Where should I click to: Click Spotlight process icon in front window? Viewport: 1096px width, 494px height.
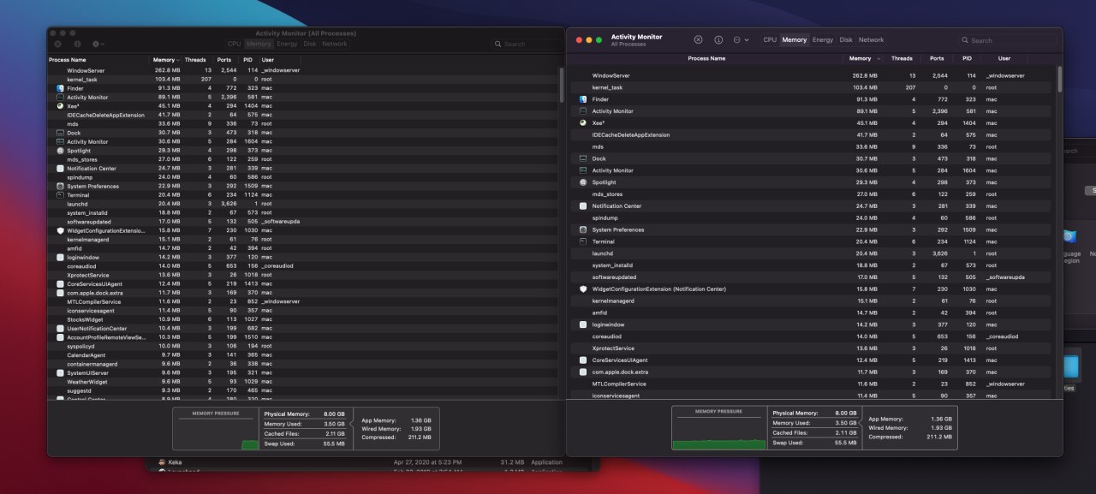pos(583,182)
